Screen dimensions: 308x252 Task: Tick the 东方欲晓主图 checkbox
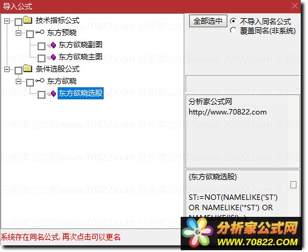tap(41, 58)
